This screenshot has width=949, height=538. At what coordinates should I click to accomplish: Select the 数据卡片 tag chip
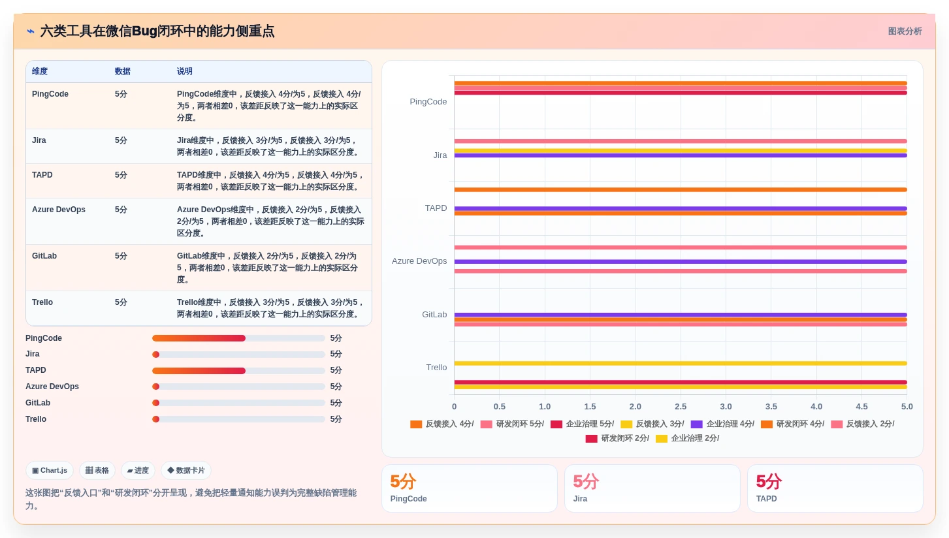[x=186, y=470]
